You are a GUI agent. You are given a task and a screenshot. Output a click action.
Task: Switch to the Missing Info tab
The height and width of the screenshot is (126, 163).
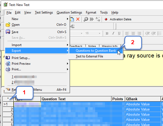tap(110, 46)
